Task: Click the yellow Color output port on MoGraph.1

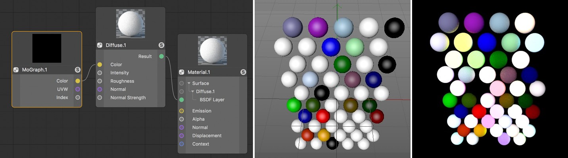Action: click(x=78, y=81)
